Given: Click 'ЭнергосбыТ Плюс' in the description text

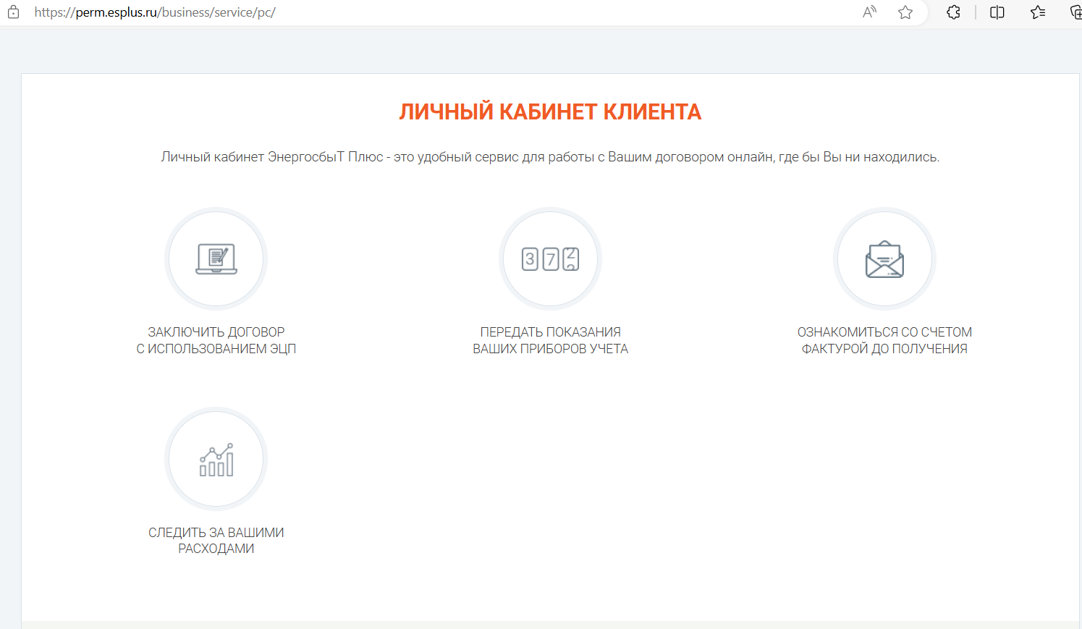Looking at the screenshot, I should 325,157.
